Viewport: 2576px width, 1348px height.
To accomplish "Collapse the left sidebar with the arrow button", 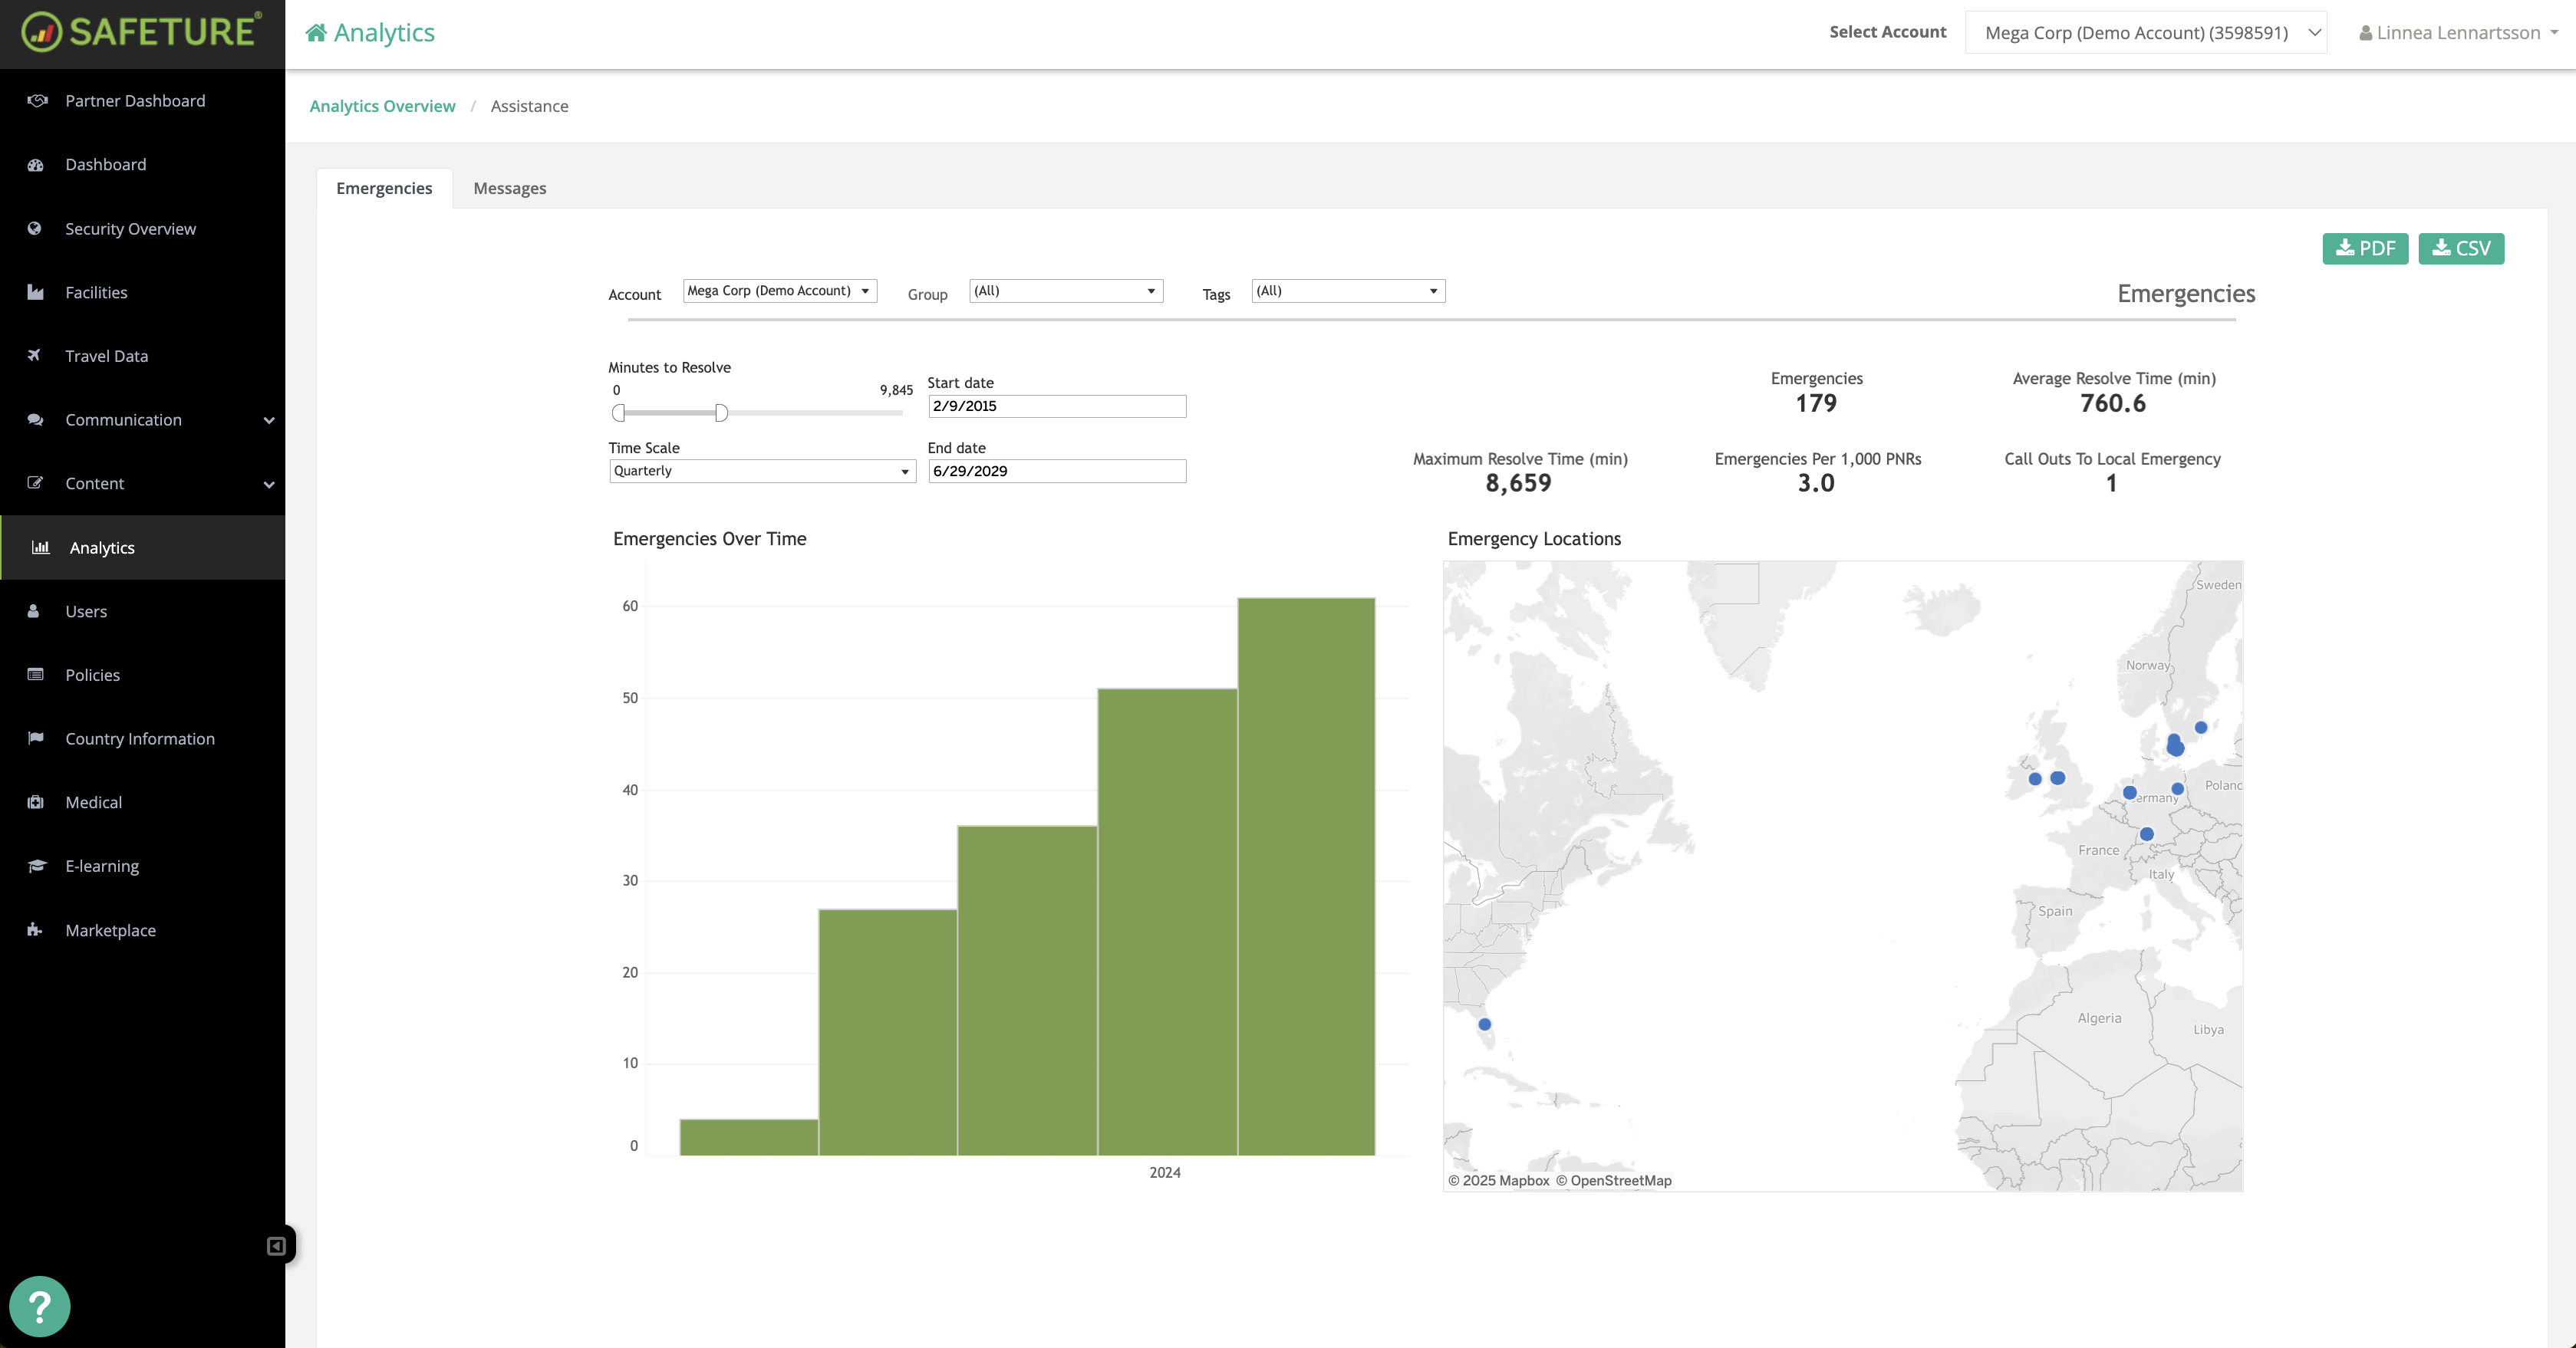I will [277, 1246].
